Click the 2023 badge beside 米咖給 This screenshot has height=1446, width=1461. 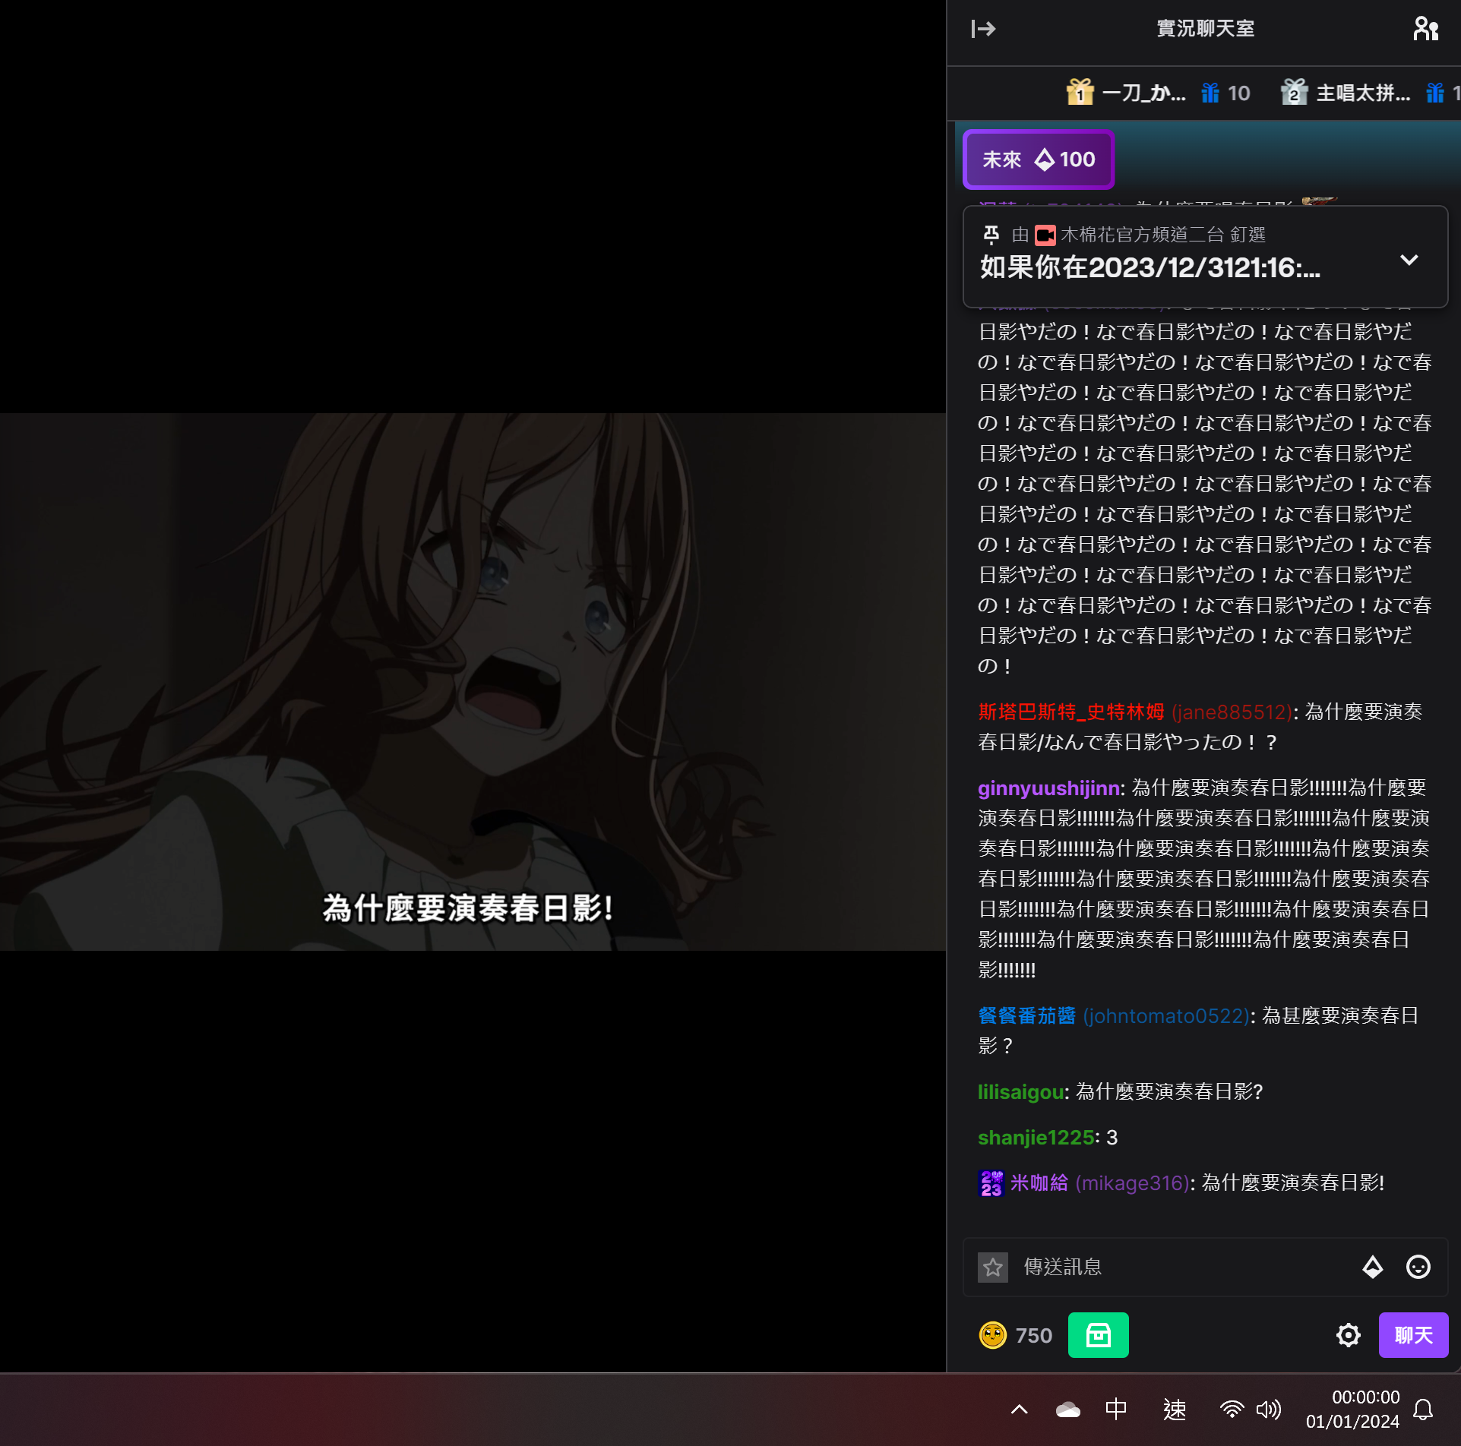[991, 1183]
